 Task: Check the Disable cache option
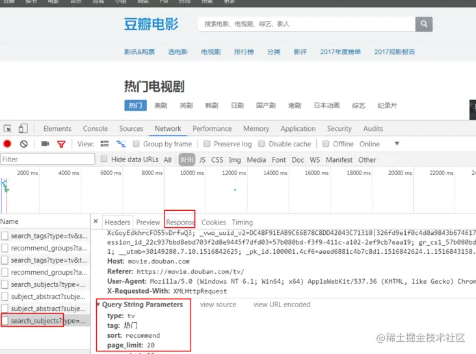coord(261,144)
